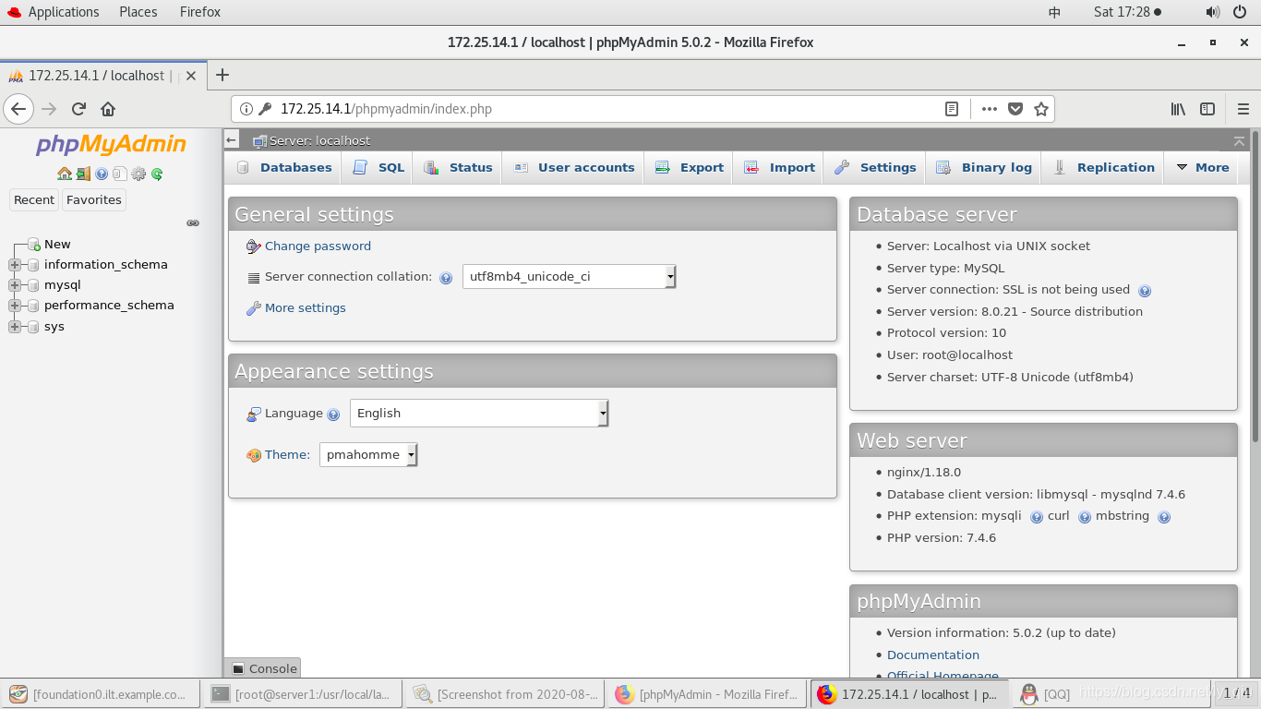Open the Places menu in top panel
The height and width of the screenshot is (709, 1261).
(x=138, y=12)
